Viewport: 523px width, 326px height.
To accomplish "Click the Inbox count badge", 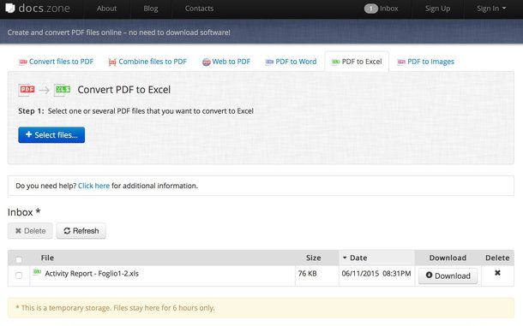I will click(x=371, y=9).
